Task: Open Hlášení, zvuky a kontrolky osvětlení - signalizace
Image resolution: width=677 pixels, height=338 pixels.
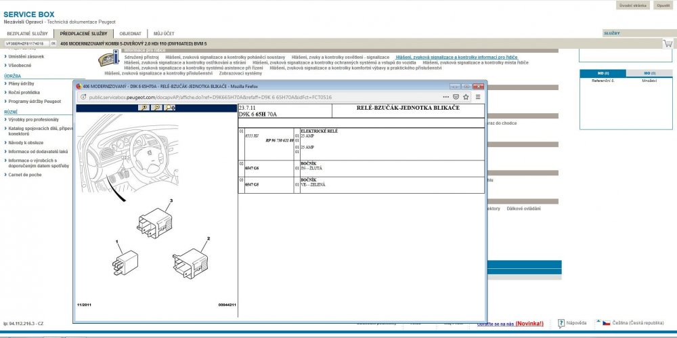Action: coord(341,57)
